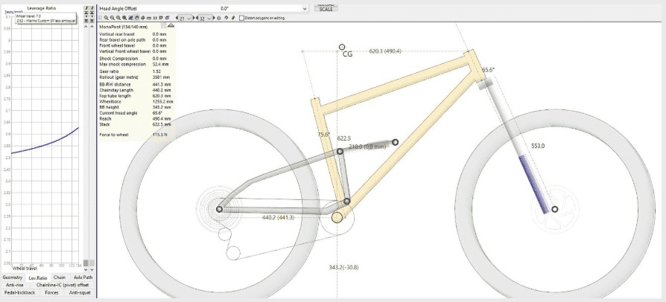Open the Chainline-IC (pivot) offset tab
This screenshot has height=302, width=666.
click(63, 285)
